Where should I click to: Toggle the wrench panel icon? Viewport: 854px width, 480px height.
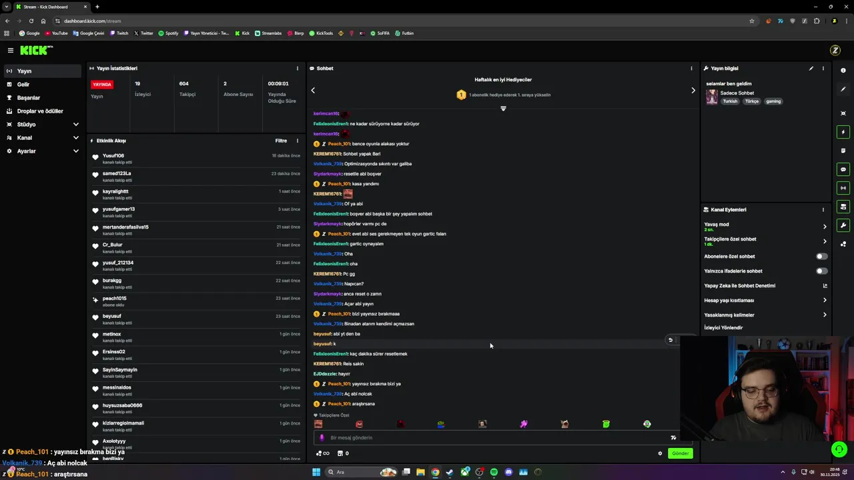click(x=843, y=225)
